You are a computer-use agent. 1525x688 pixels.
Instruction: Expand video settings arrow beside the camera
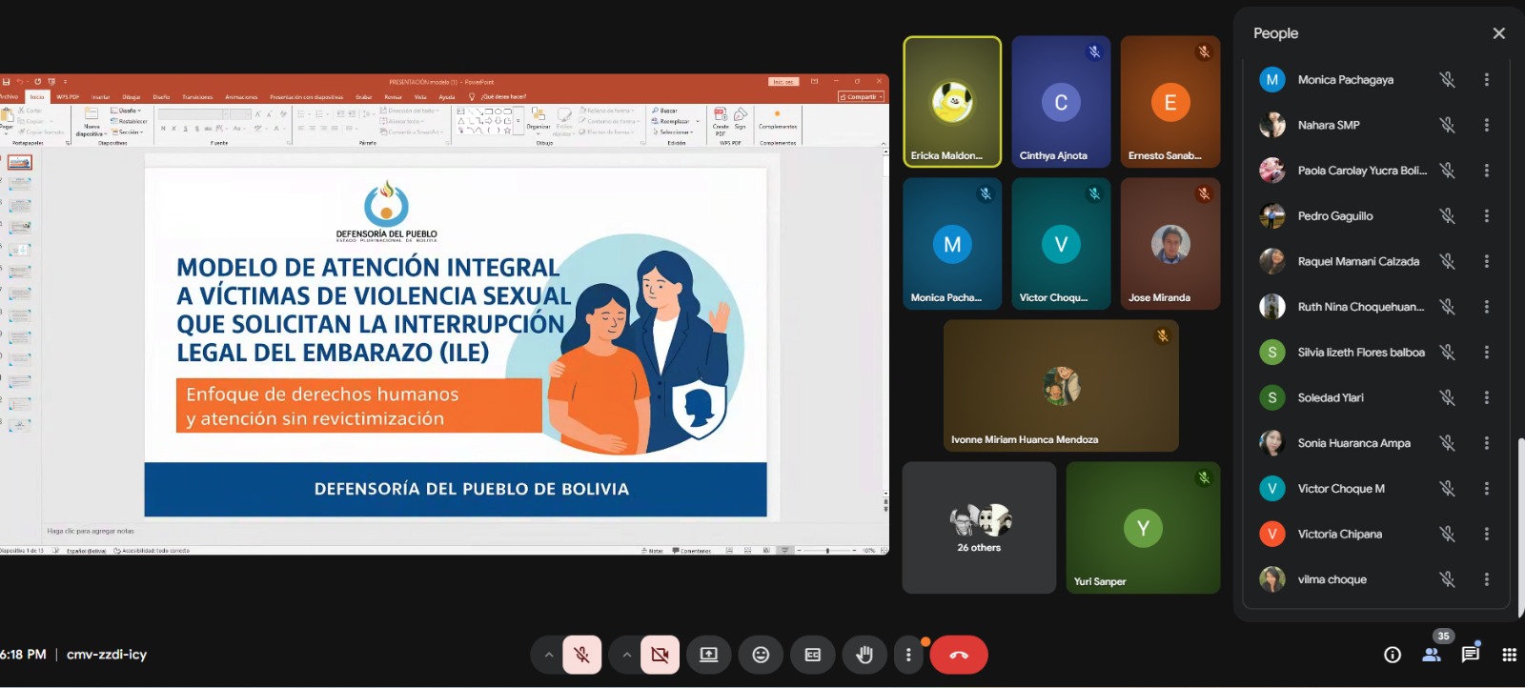point(626,655)
